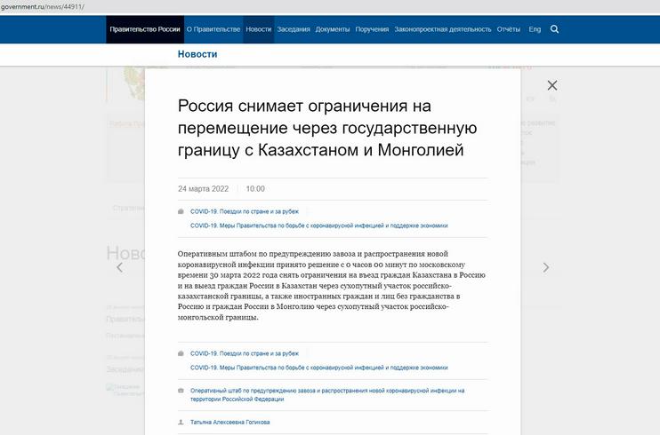This screenshot has width=660, height=435.
Task: Open the Отчёты section
Action: [x=509, y=29]
